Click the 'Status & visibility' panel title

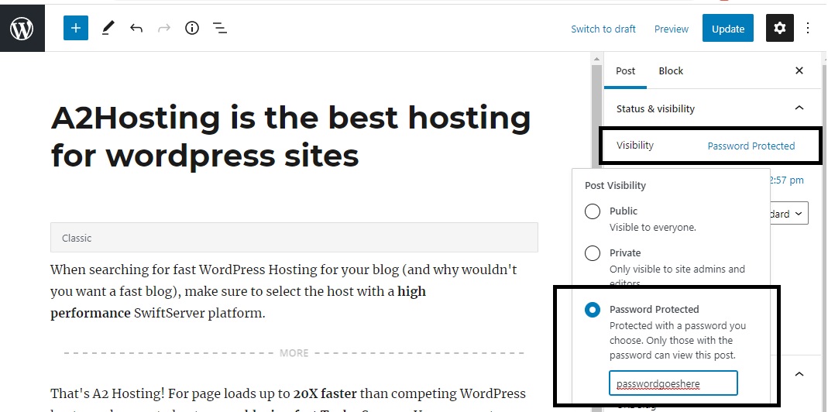click(x=655, y=109)
